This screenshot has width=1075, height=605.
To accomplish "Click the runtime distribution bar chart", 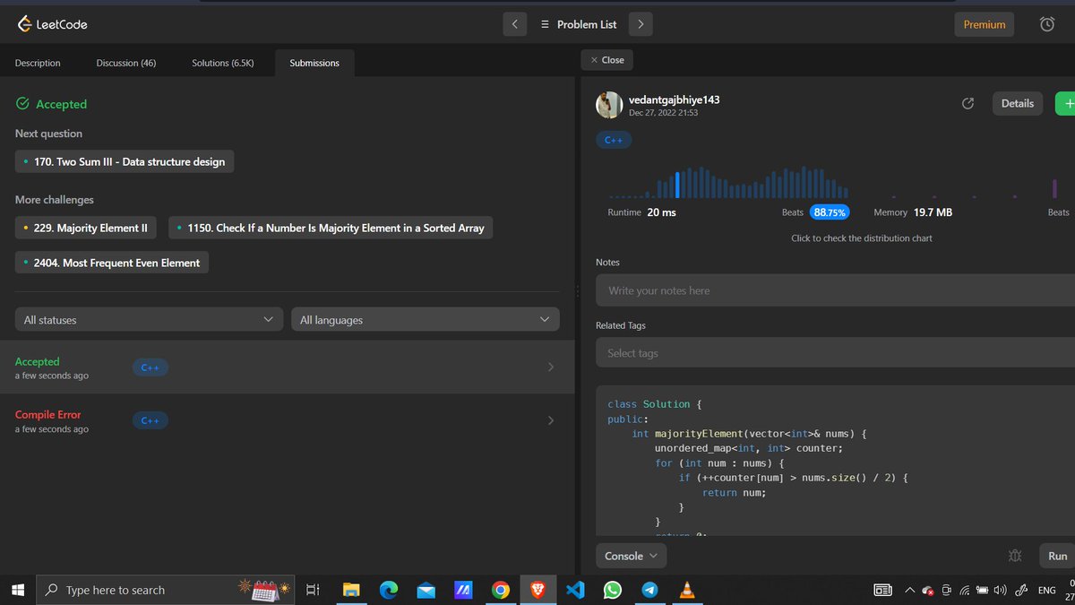I will click(727, 181).
